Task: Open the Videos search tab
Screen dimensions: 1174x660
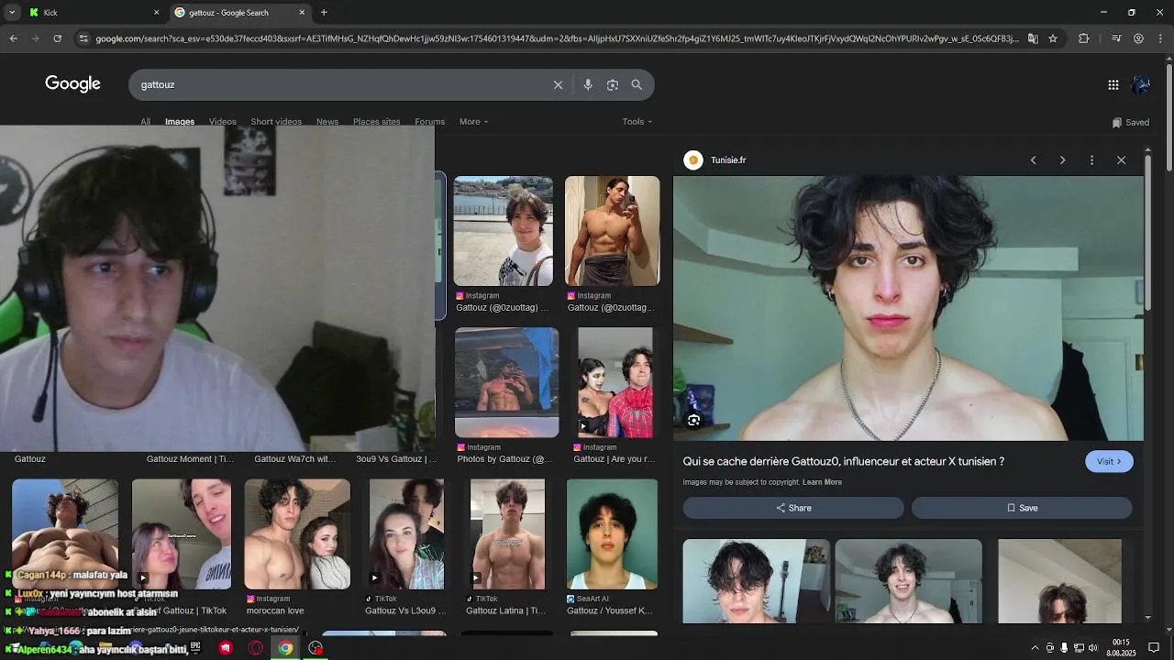Action: click(x=222, y=121)
